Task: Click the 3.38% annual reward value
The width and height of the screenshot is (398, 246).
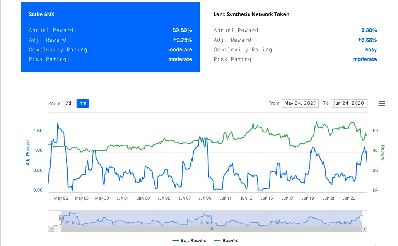Action: pyautogui.click(x=369, y=31)
